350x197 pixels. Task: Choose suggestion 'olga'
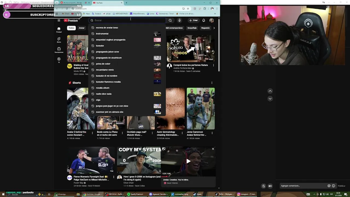pos(127,100)
